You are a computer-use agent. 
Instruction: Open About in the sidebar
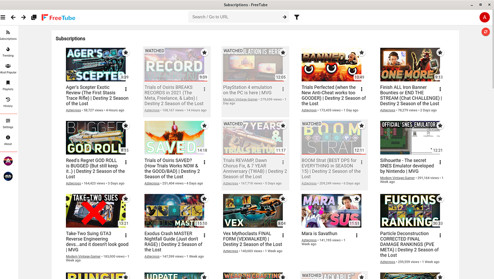8,140
